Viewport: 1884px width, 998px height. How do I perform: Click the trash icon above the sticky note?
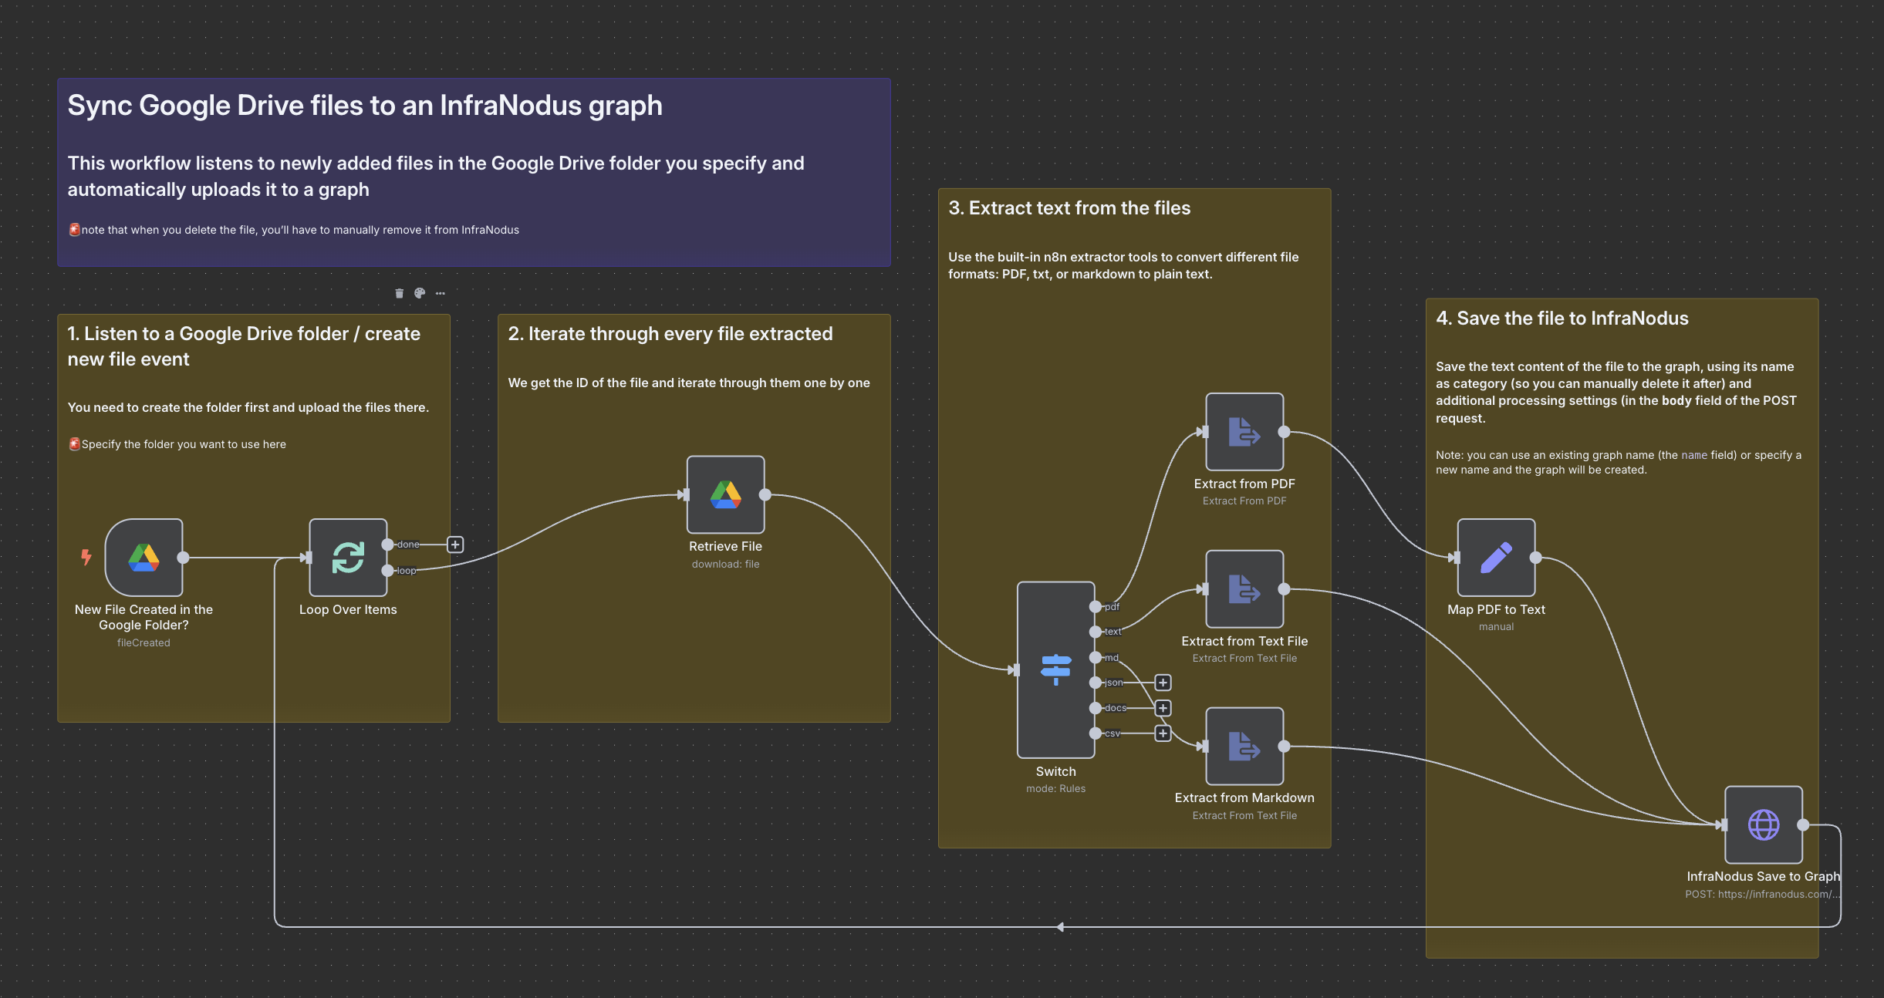tap(399, 293)
